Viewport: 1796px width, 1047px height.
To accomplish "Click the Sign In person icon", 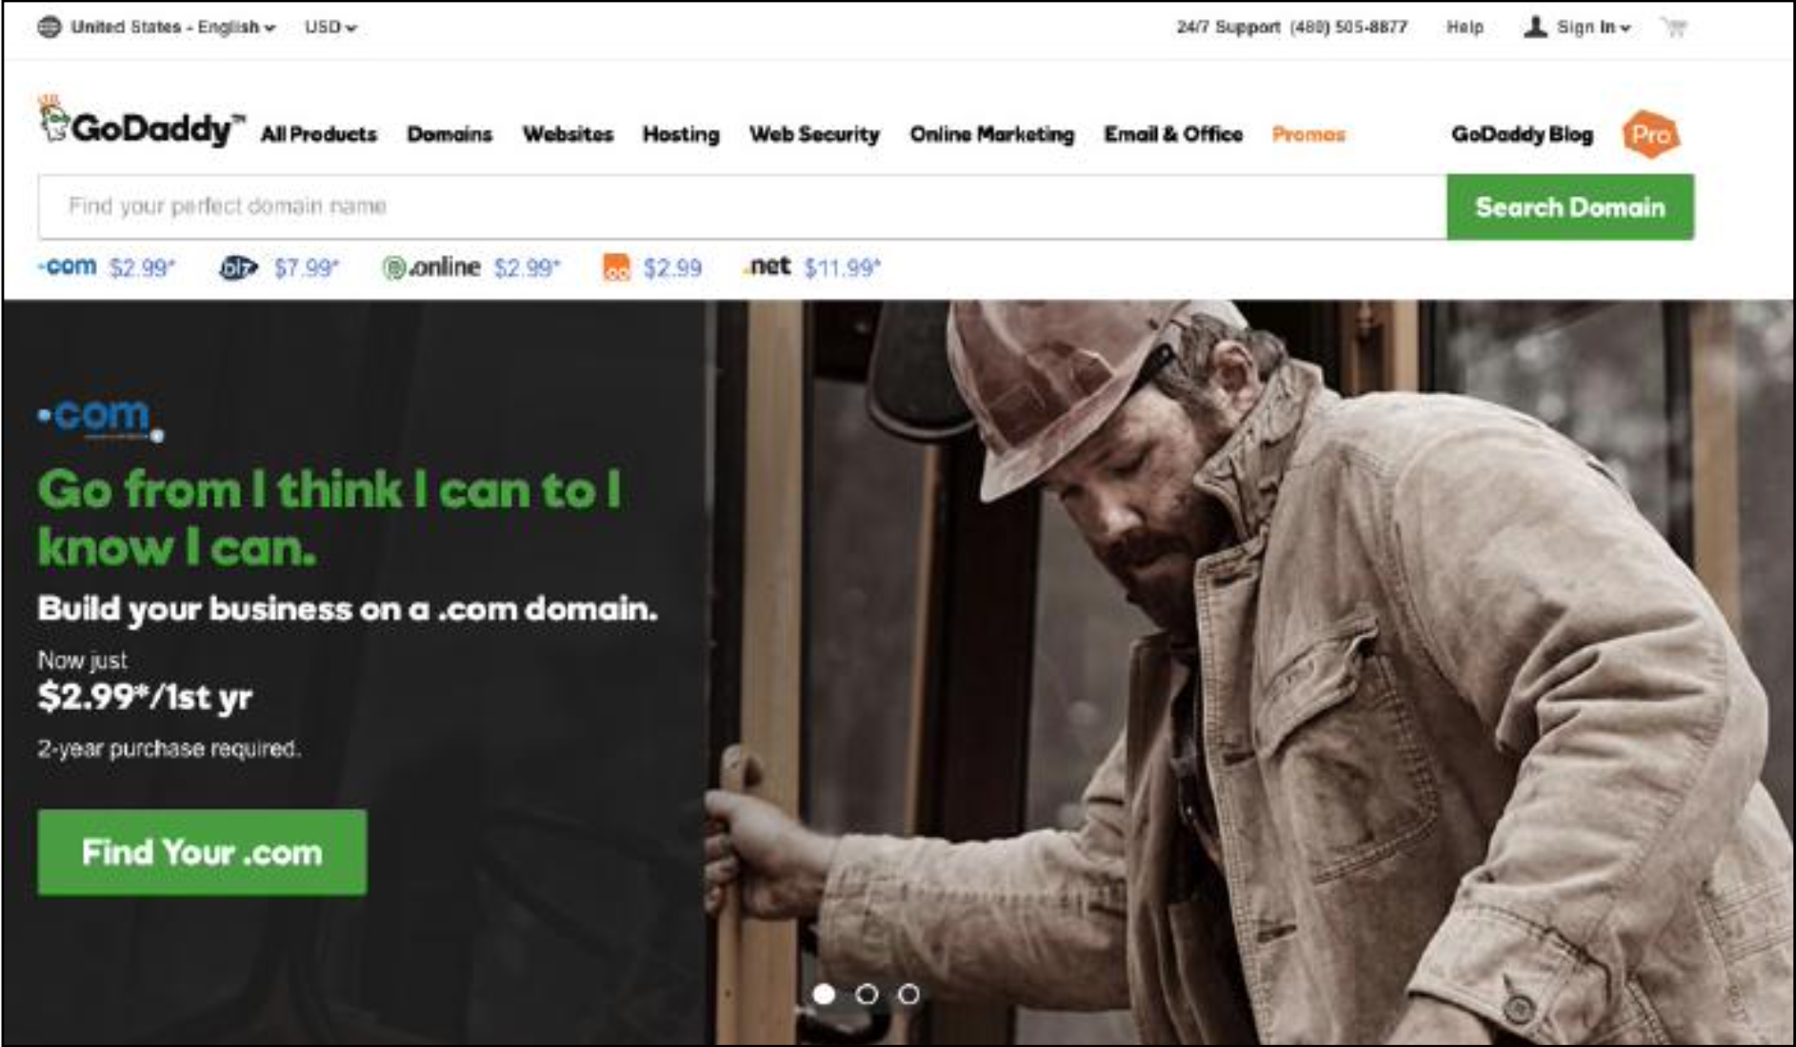I will (1534, 27).
